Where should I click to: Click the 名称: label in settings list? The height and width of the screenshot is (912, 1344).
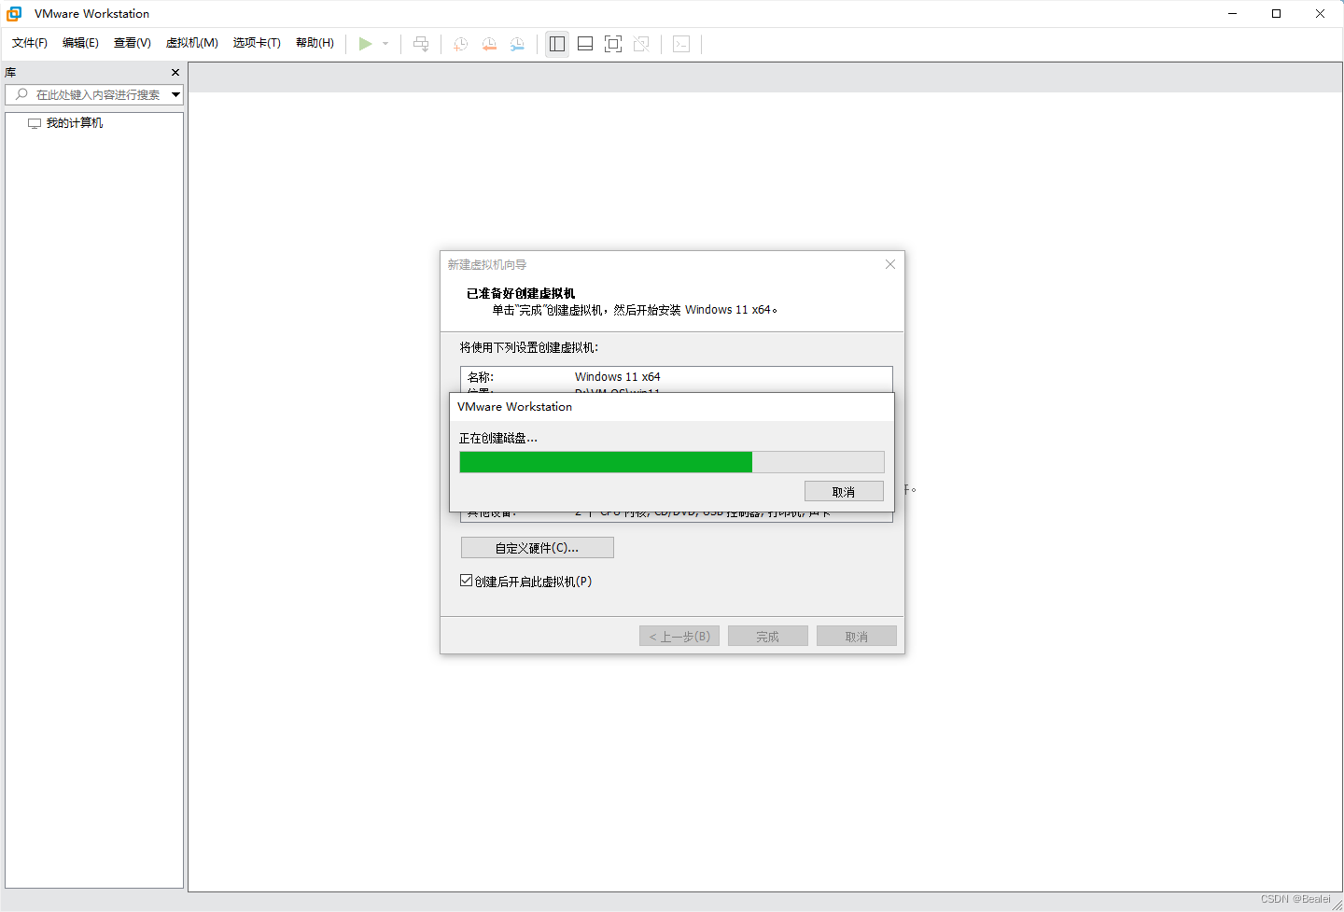(481, 377)
